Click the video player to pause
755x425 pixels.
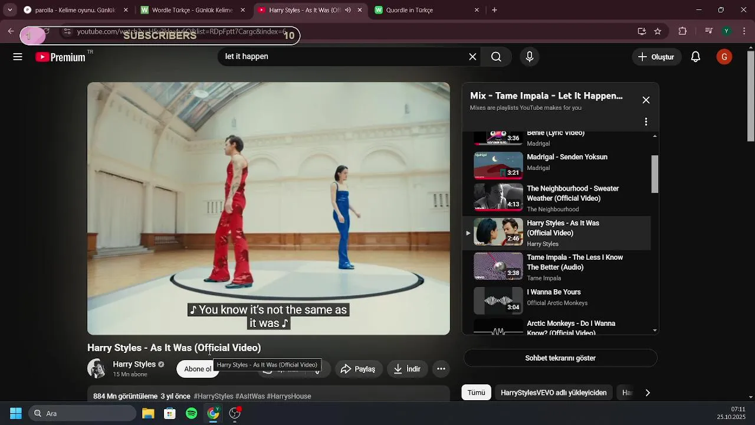tap(268, 208)
